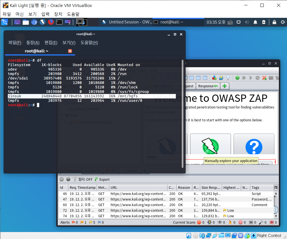287x239 pixels.
Task: Select history row with Id 47
Action: pos(166,199)
